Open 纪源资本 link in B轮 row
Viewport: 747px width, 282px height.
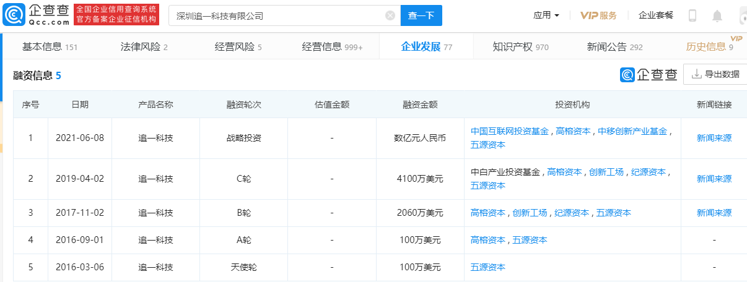coord(572,213)
